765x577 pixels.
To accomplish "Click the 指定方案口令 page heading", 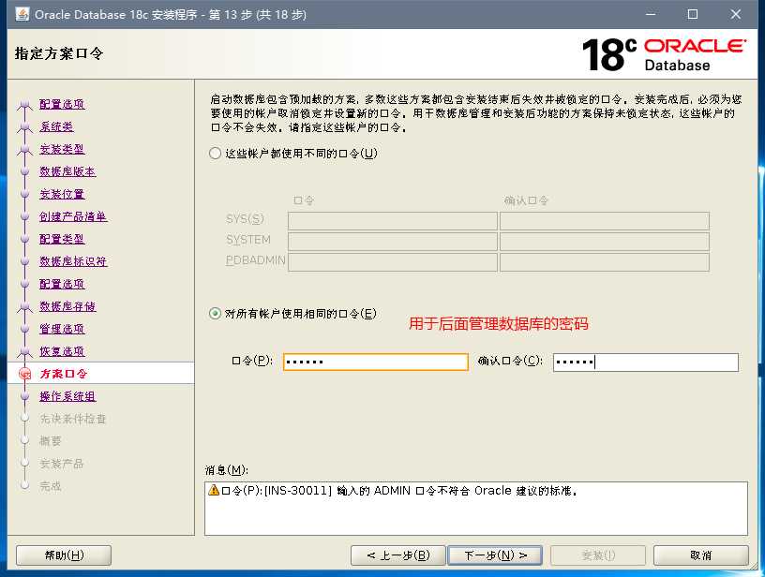I will [x=59, y=53].
